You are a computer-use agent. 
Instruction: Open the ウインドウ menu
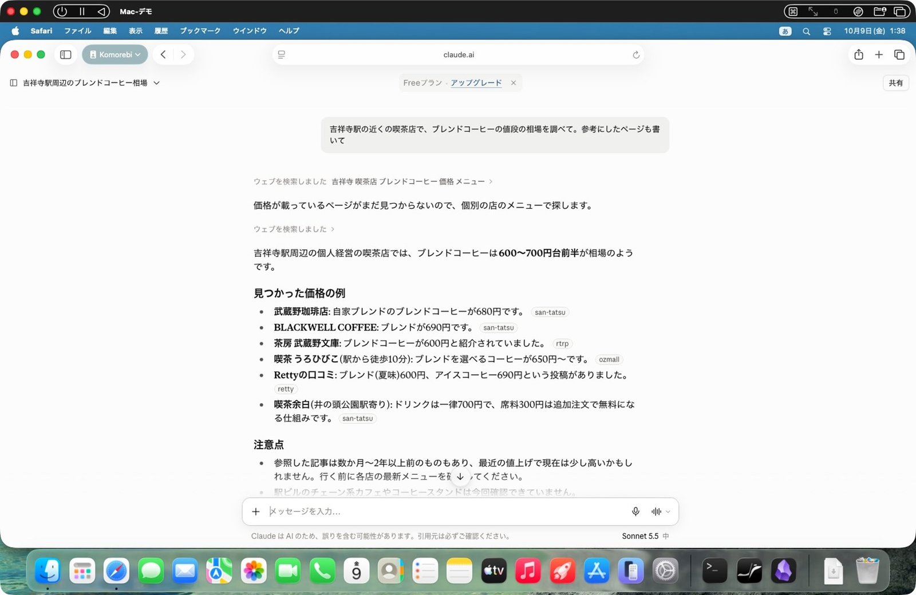[x=250, y=31]
